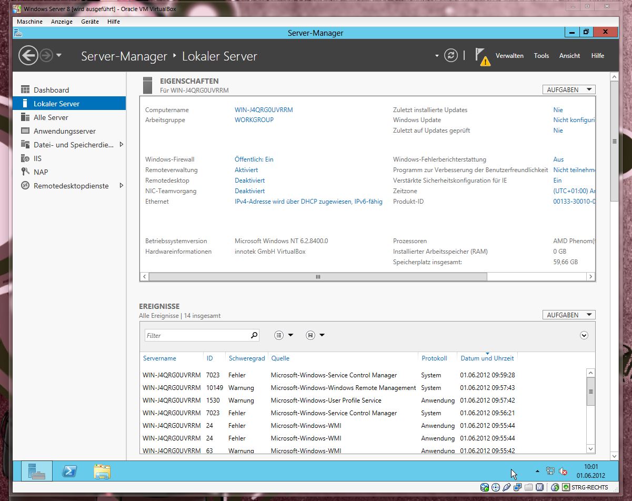
Task: Open the Ansicht menu
Action: click(x=569, y=56)
